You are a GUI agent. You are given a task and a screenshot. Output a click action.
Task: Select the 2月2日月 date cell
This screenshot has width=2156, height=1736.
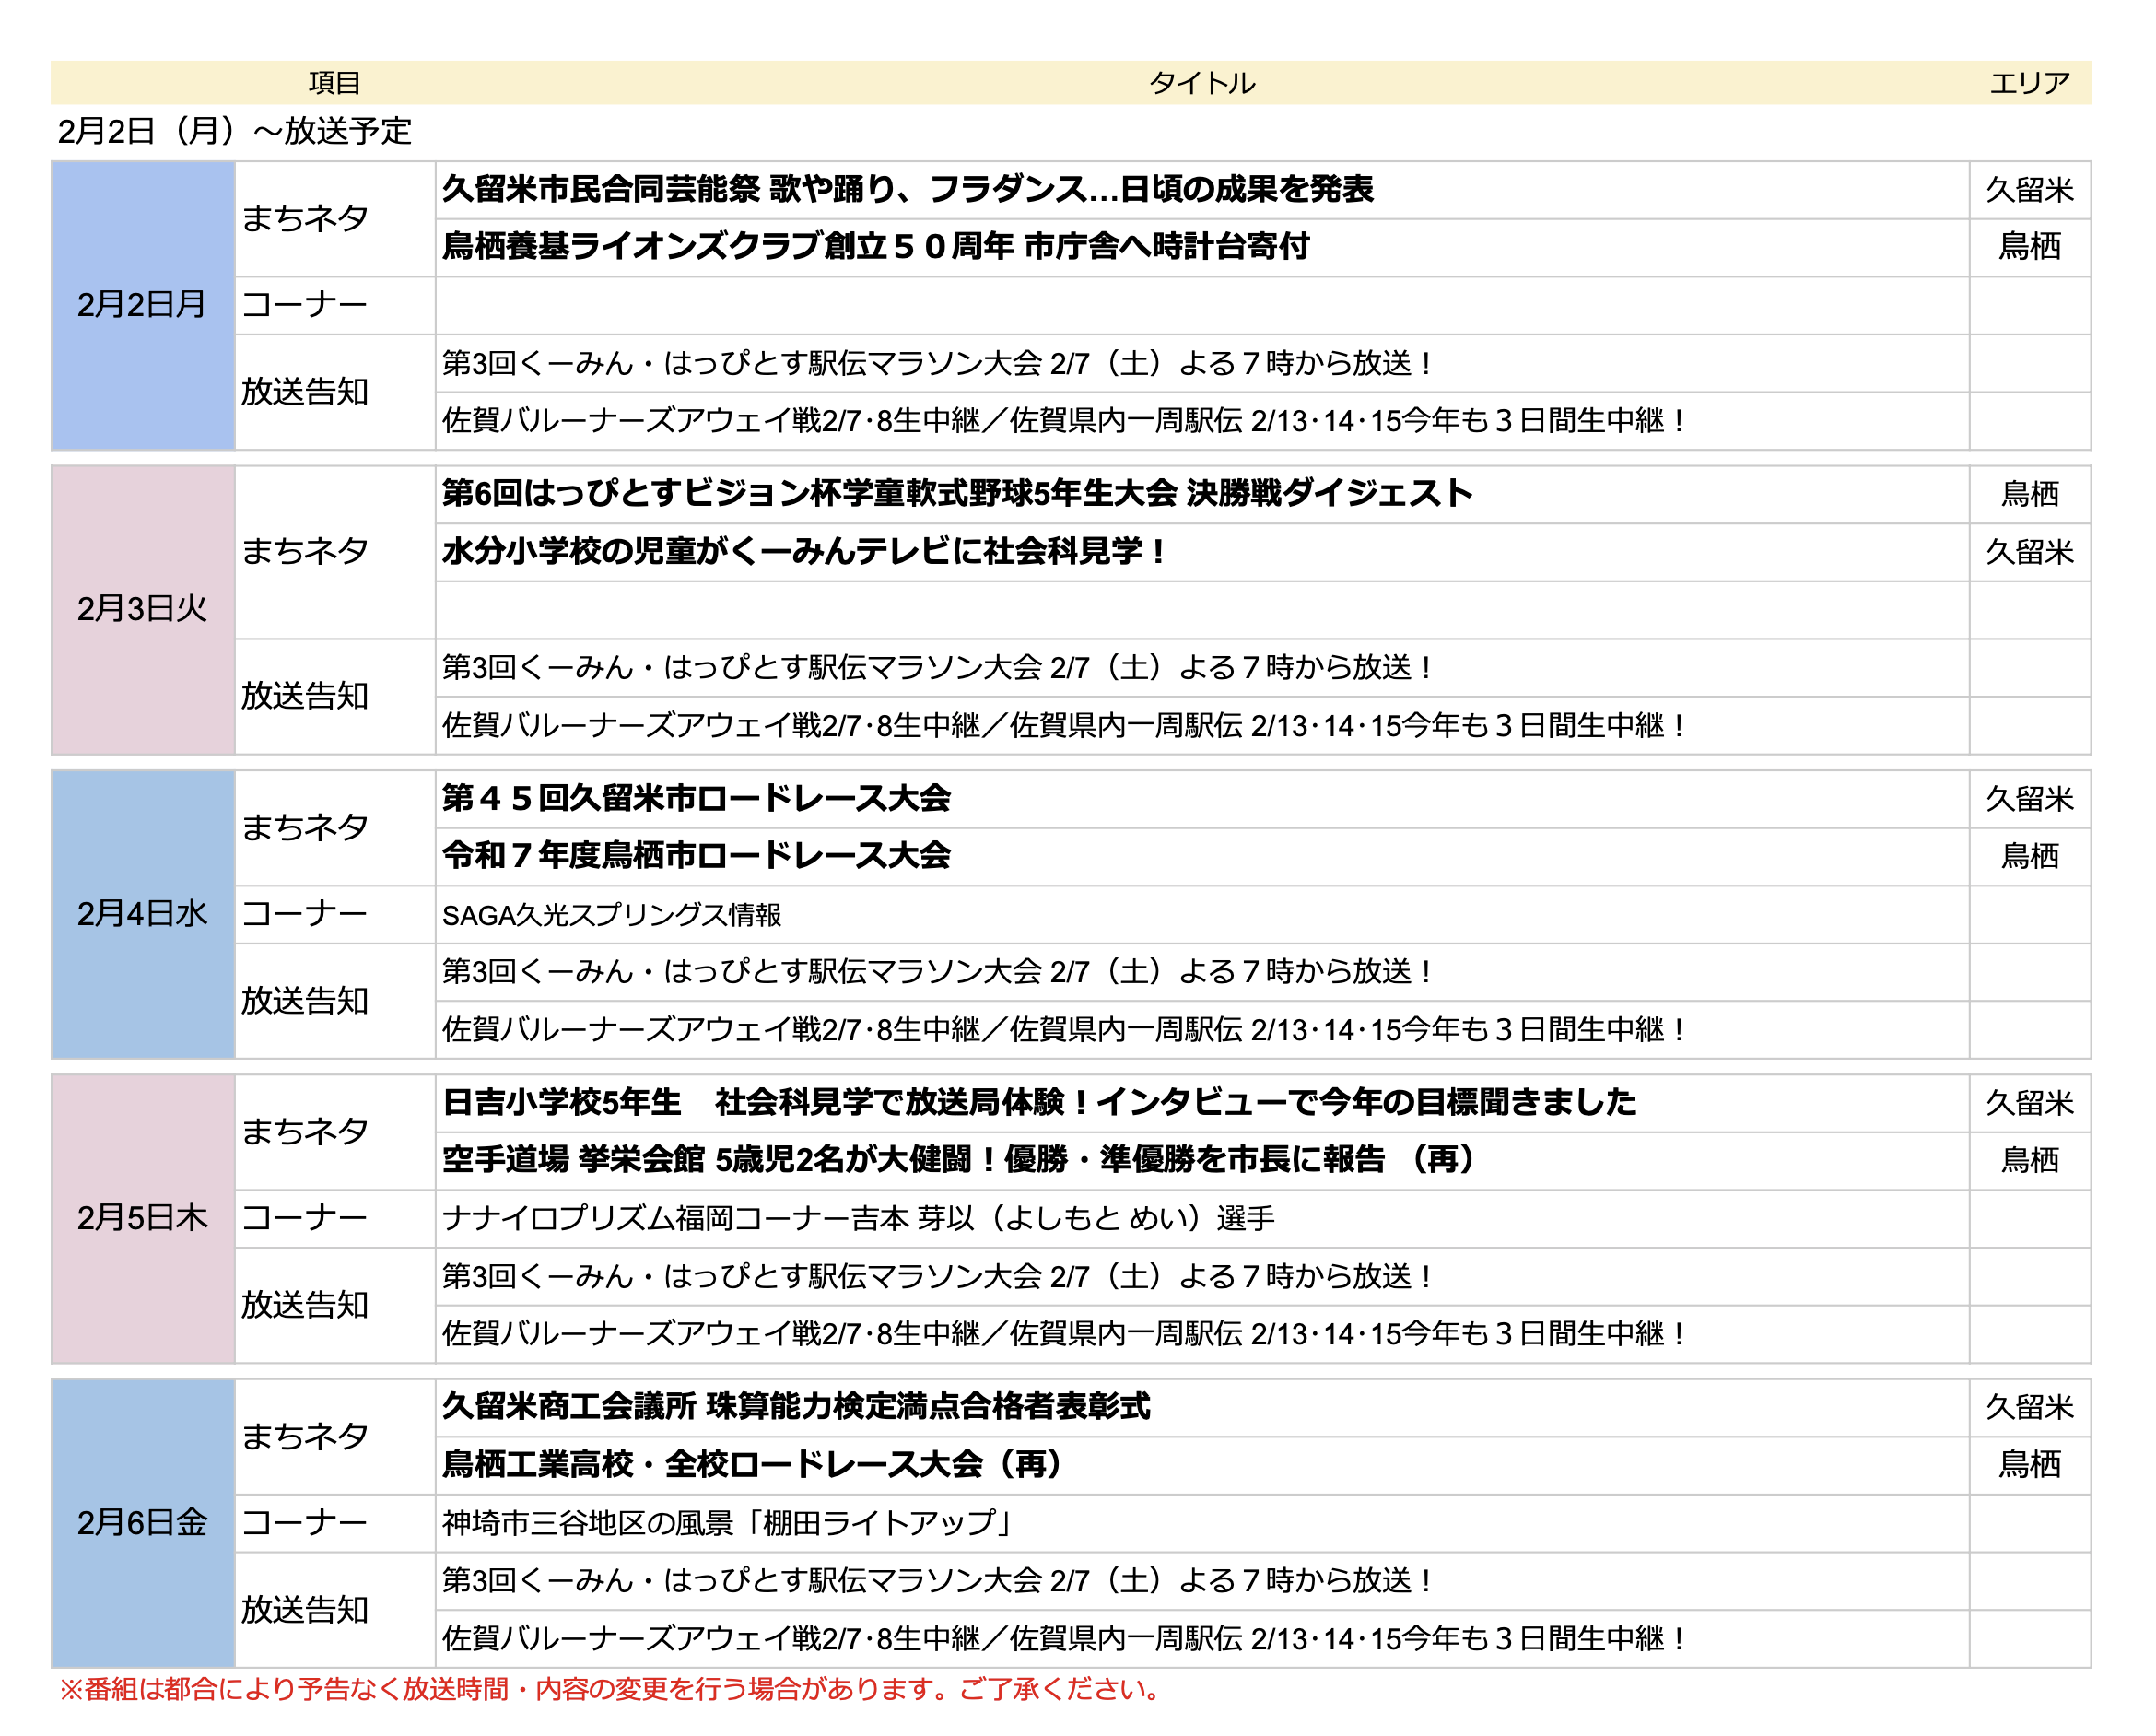[x=142, y=305]
